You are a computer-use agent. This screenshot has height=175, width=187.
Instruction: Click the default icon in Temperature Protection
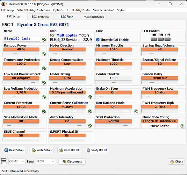point(44,68)
